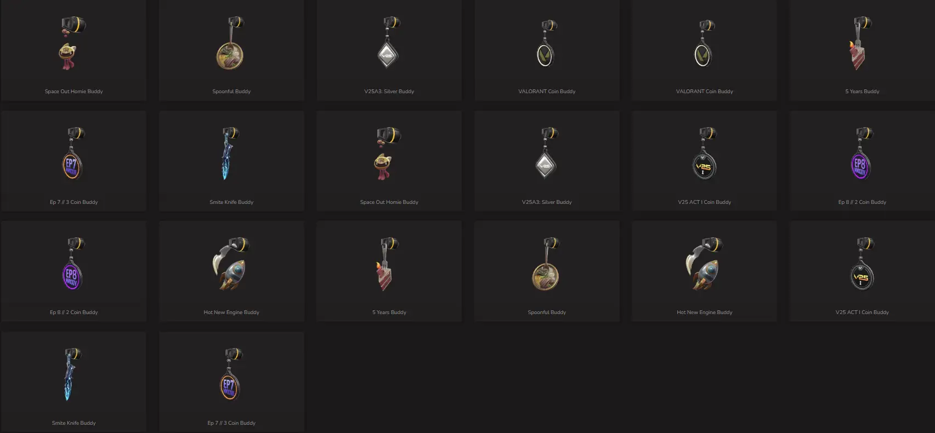Pick Ep 7 // 3 Coin below Hot New Engine
935x433 pixels.
[231, 382]
